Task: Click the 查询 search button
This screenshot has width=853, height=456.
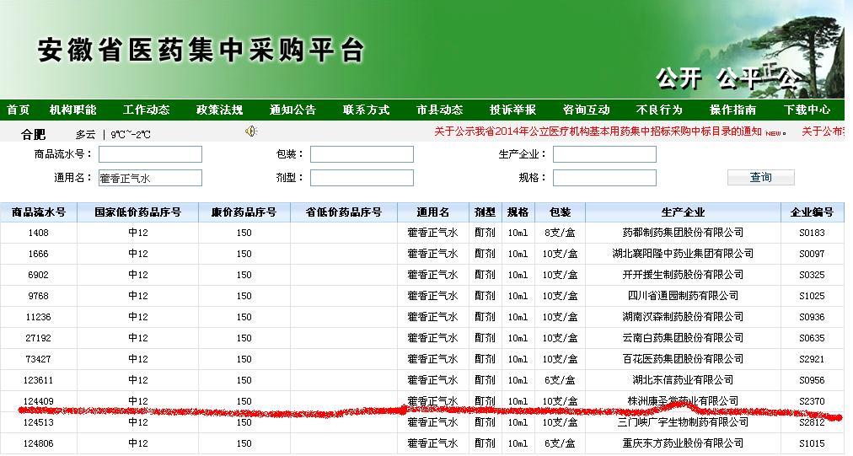Action: (760, 177)
